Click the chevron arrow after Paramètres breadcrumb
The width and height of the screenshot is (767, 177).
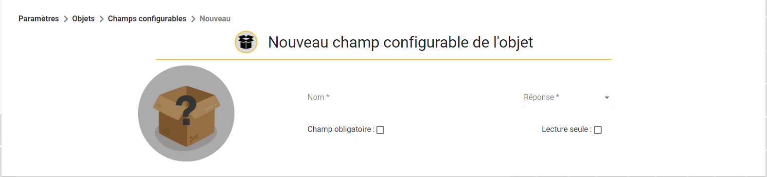point(66,19)
